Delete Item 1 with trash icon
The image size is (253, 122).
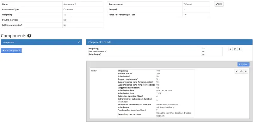click(246, 71)
